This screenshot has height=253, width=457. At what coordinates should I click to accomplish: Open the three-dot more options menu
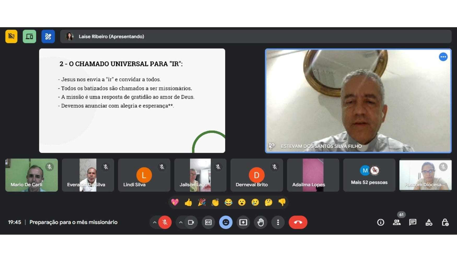click(278, 222)
